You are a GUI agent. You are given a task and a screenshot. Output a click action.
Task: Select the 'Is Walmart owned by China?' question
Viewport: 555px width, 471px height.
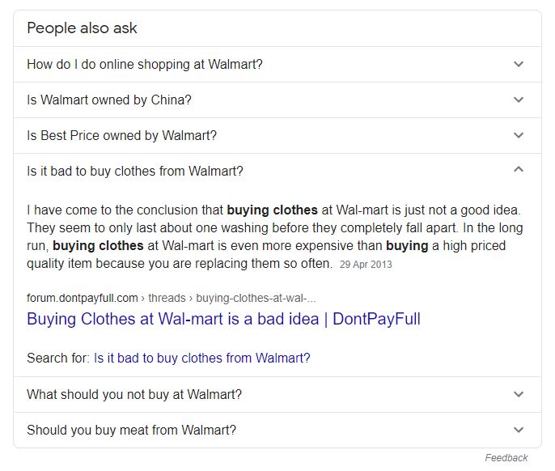(109, 100)
